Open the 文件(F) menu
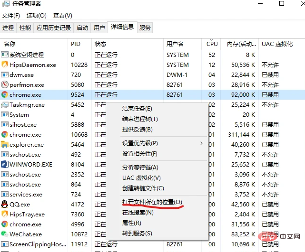305x252 pixels. [x=11, y=16]
